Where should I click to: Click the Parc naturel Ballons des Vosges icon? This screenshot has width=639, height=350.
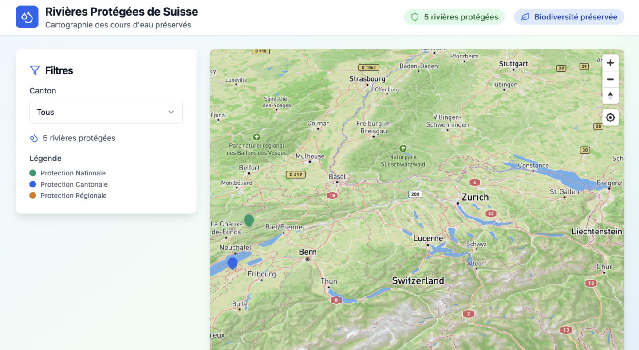(x=256, y=136)
